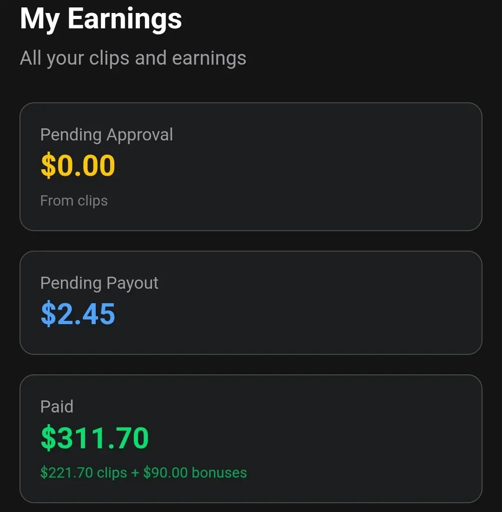Click the "$221.70 clips" breakdown text
Image resolution: width=502 pixels, height=512 pixels.
(x=84, y=473)
